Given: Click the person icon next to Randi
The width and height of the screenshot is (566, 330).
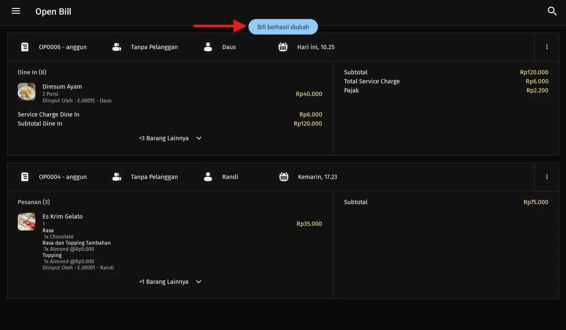Looking at the screenshot, I should pyautogui.click(x=208, y=177).
